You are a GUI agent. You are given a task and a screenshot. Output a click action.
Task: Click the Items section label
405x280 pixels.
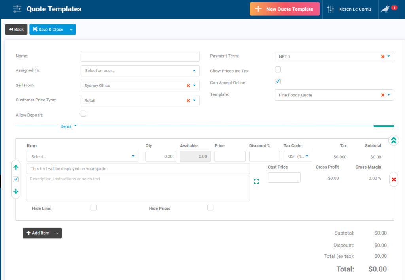click(x=66, y=126)
